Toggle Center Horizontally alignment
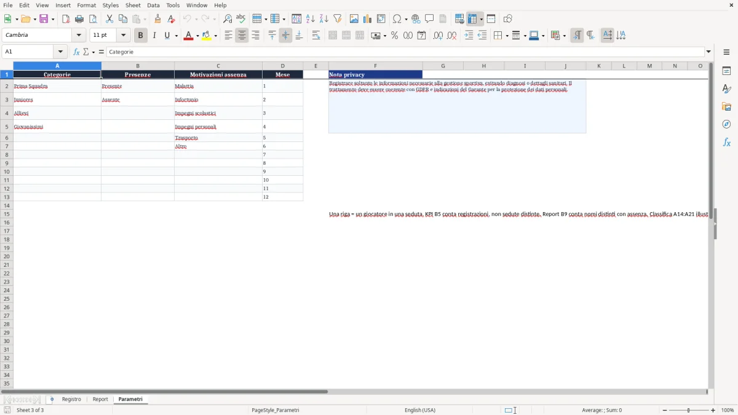 pyautogui.click(x=242, y=36)
